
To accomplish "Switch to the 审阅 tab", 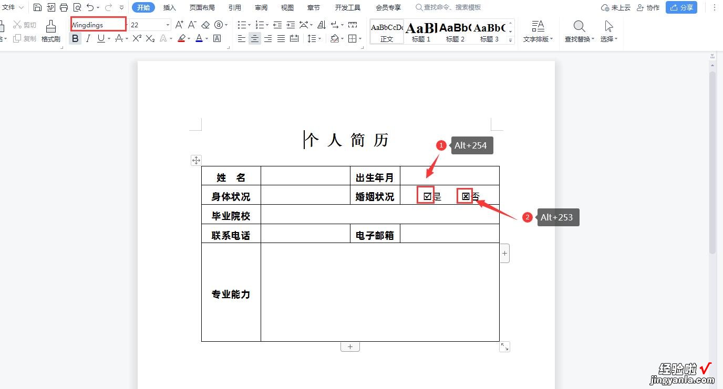I will tap(261, 7).
